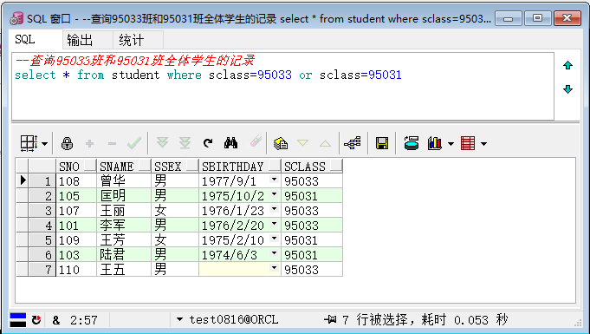Screen dimensions: 590x334
Task: Click the status bar execute indicator icon
Action: (x=17, y=320)
